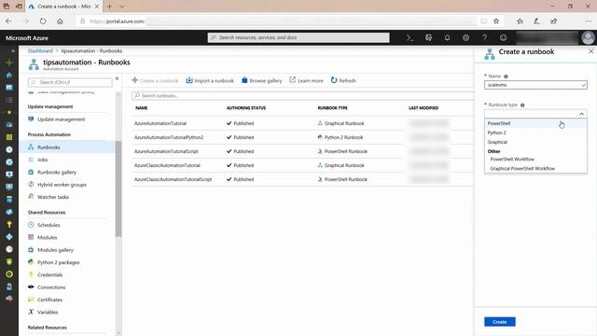This screenshot has height=336, width=597.
Task: Click the Azure global search bar
Action: click(298, 37)
